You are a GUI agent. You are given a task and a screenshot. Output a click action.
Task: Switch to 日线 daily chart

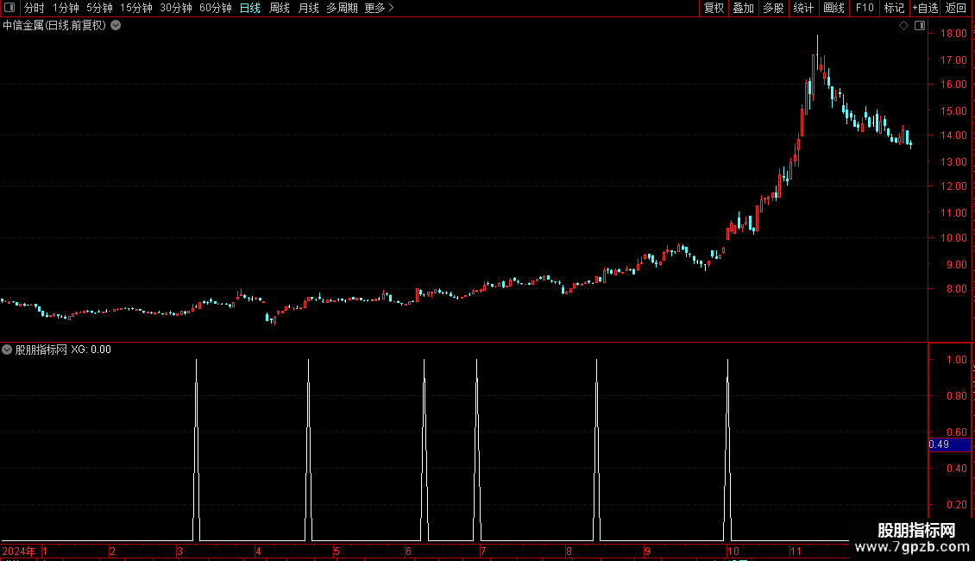250,8
